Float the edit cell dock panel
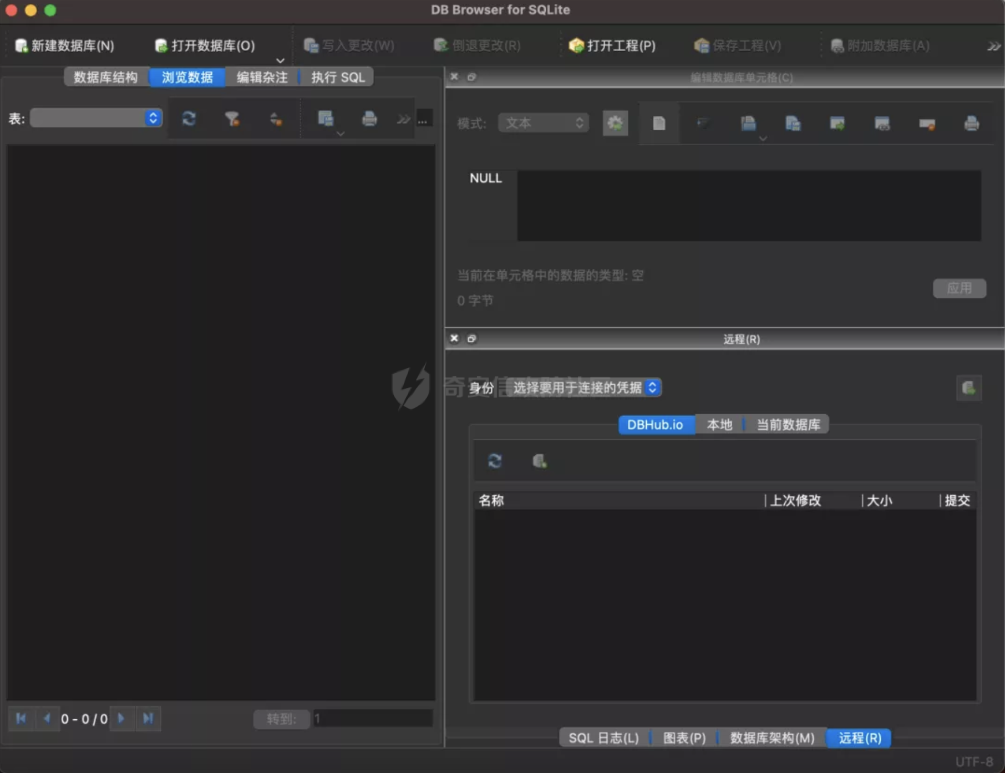The width and height of the screenshot is (1005, 773). click(x=471, y=77)
